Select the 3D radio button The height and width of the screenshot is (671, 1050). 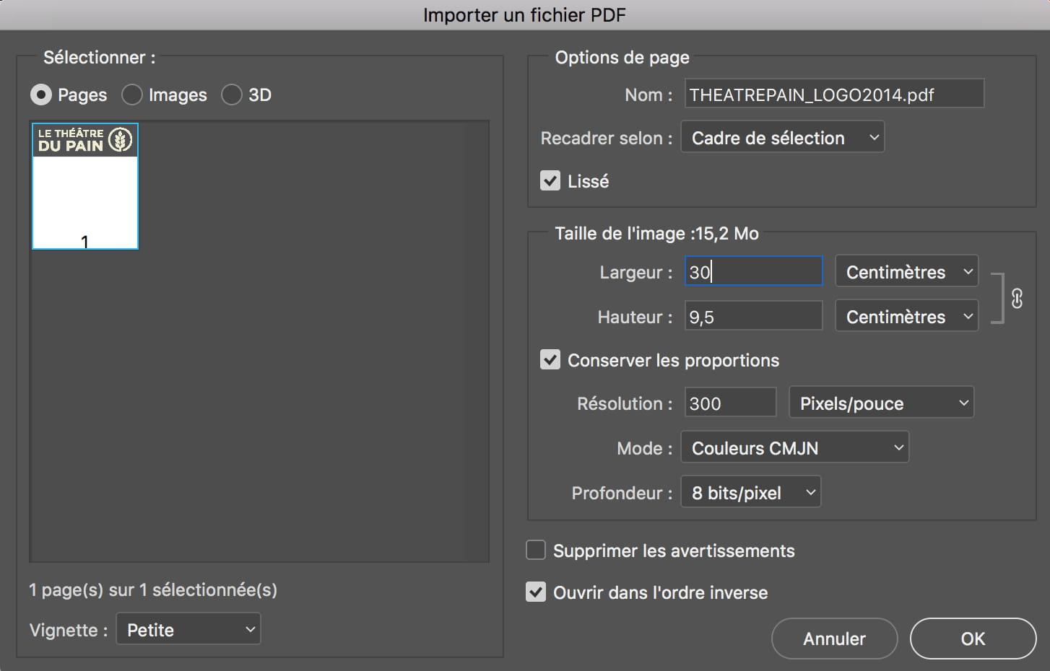(x=231, y=95)
